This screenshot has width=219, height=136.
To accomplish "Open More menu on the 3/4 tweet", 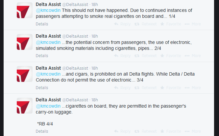I will 193,88.
